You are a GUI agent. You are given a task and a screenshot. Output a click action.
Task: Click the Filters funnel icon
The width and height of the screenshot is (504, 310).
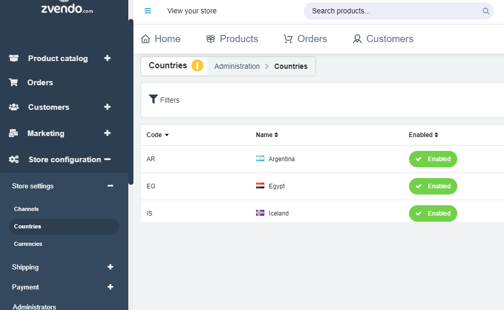[153, 99]
